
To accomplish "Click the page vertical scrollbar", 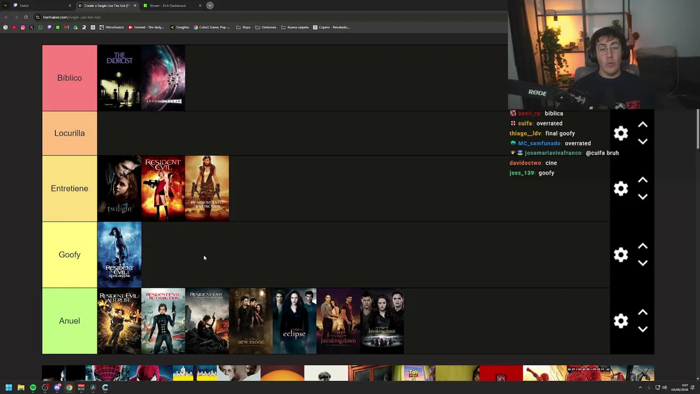I will click(697, 129).
